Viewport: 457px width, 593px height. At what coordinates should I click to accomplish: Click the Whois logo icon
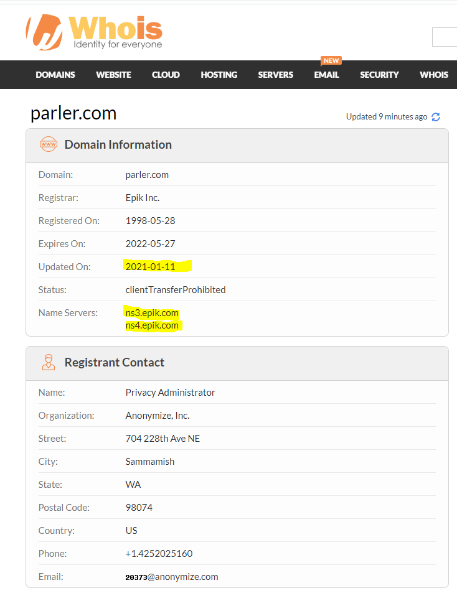coord(44,32)
